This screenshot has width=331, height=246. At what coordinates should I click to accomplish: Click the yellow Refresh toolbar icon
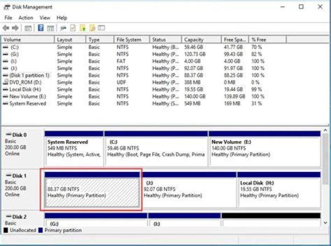pyautogui.click(x=82, y=28)
